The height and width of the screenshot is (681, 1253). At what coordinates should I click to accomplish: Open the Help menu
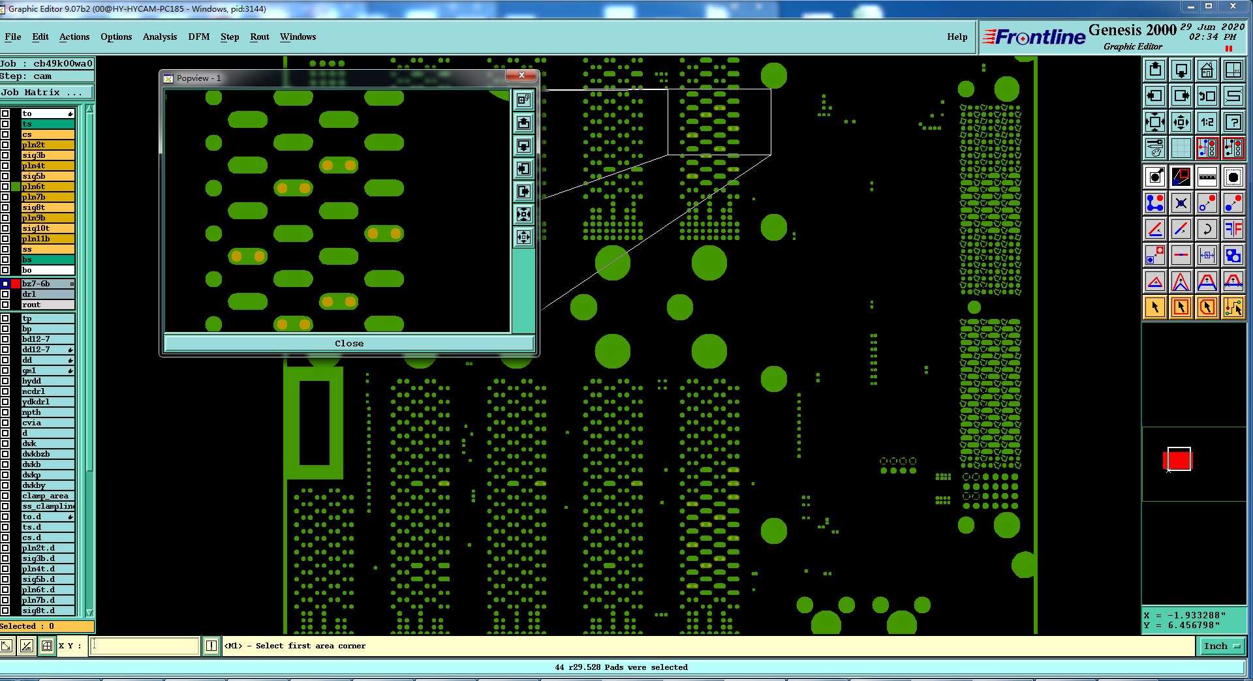point(957,37)
